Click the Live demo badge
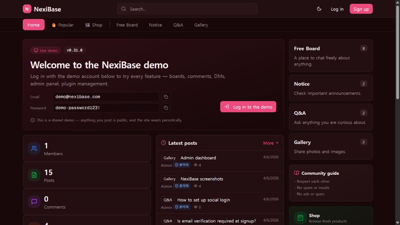The height and width of the screenshot is (225, 400). [x=46, y=50]
